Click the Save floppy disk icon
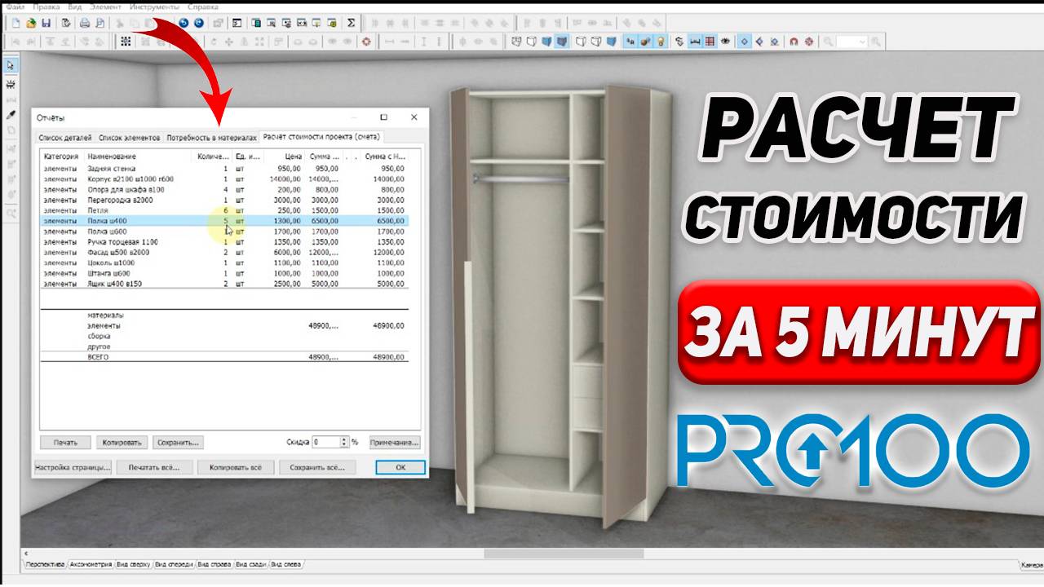 (46, 23)
